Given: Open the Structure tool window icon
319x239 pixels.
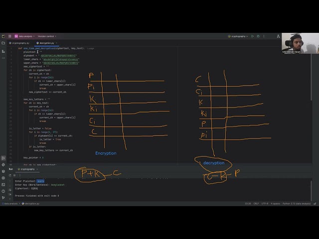Looking at the screenshot, I should pyautogui.click(x=3, y=51).
